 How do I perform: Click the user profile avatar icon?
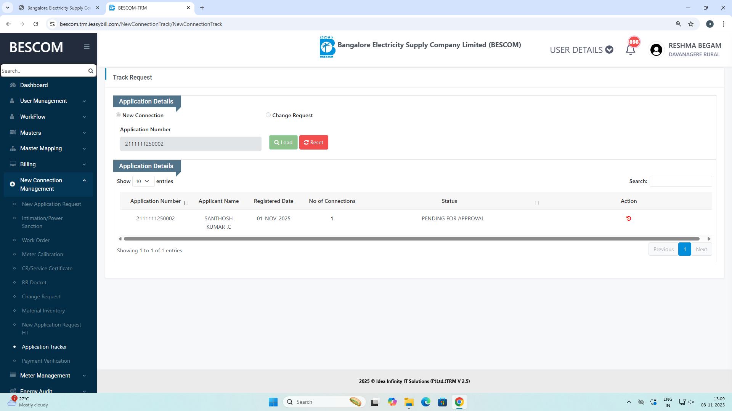[656, 50]
